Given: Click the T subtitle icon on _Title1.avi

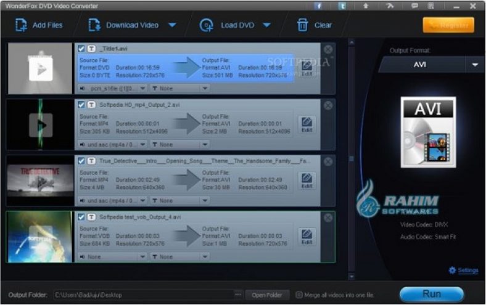Looking at the screenshot, I should (x=91, y=49).
